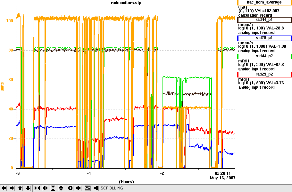Click the radmonitors.stp plot title
292x192 pixels.
point(126,3)
